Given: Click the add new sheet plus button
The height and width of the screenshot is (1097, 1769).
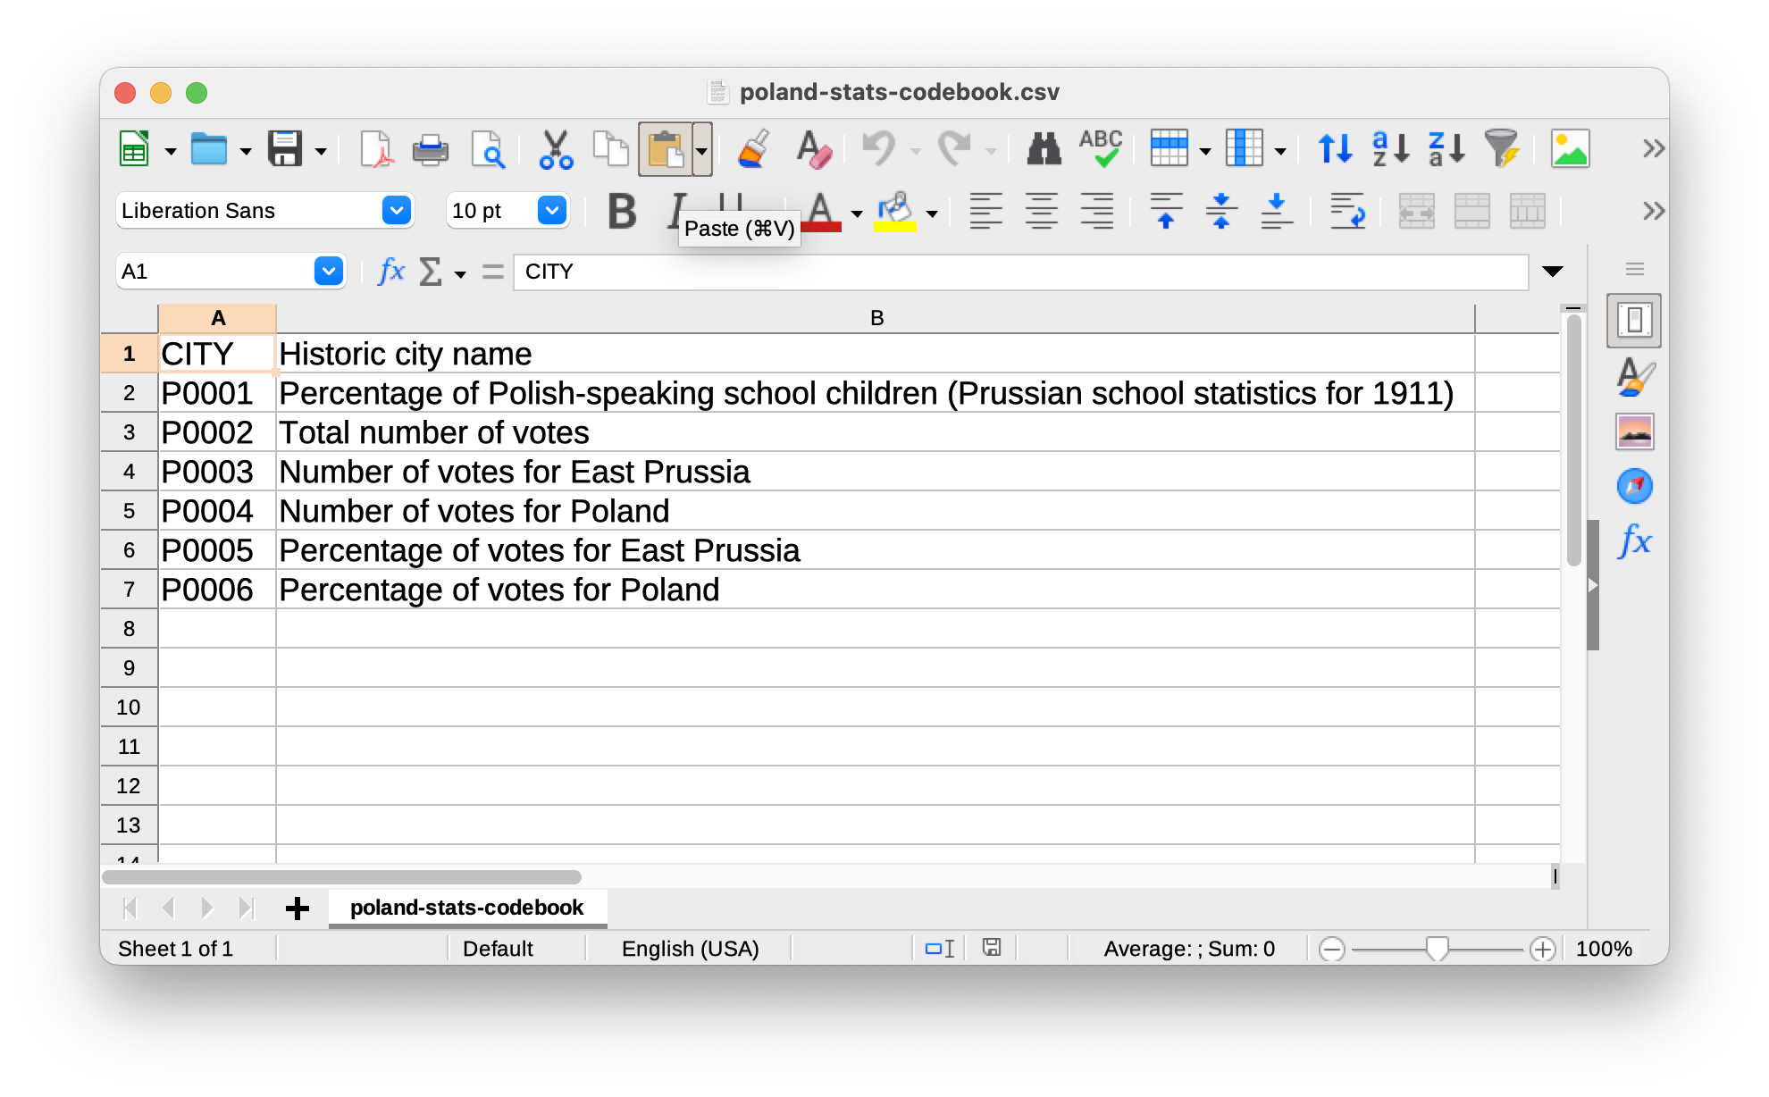Looking at the screenshot, I should (x=297, y=908).
